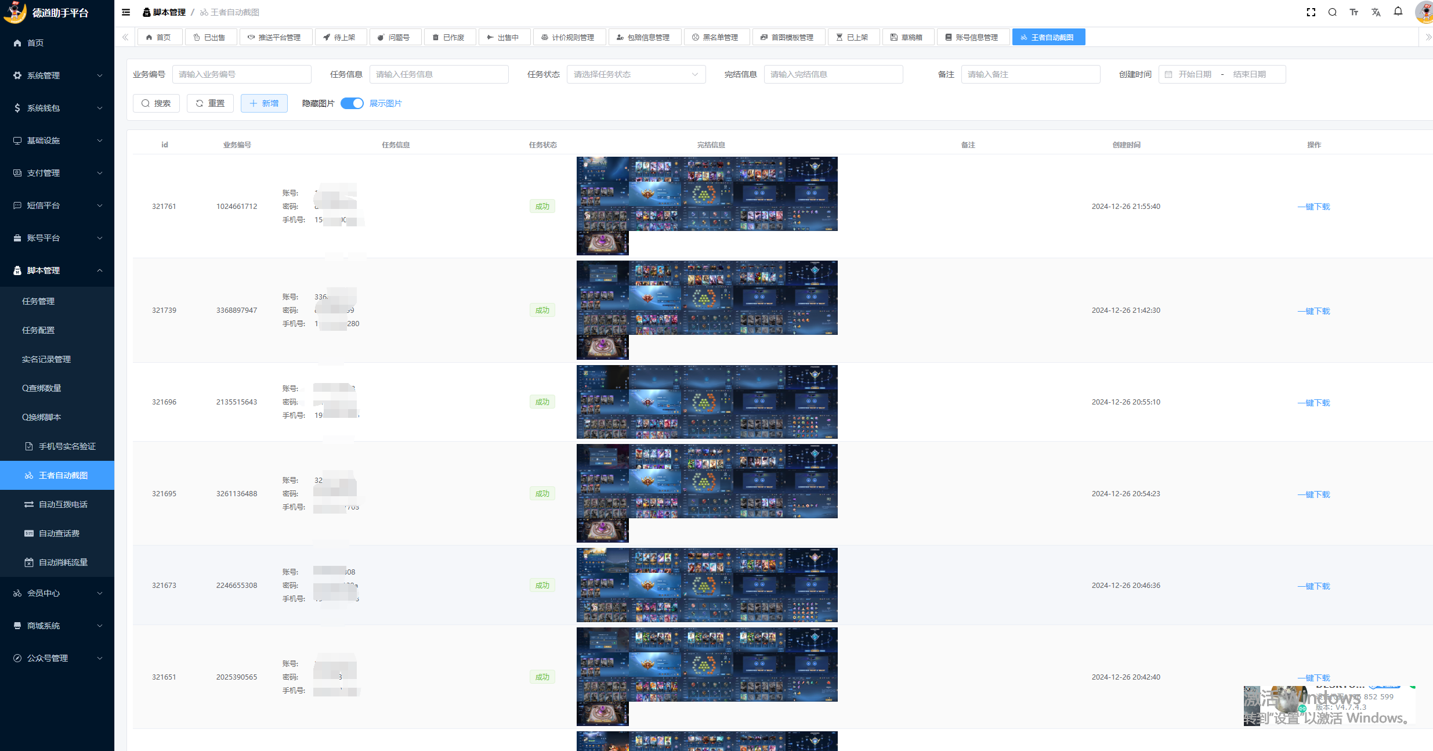Click the 新增 button

click(x=264, y=103)
